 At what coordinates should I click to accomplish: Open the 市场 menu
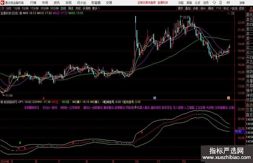[x=45, y=3]
